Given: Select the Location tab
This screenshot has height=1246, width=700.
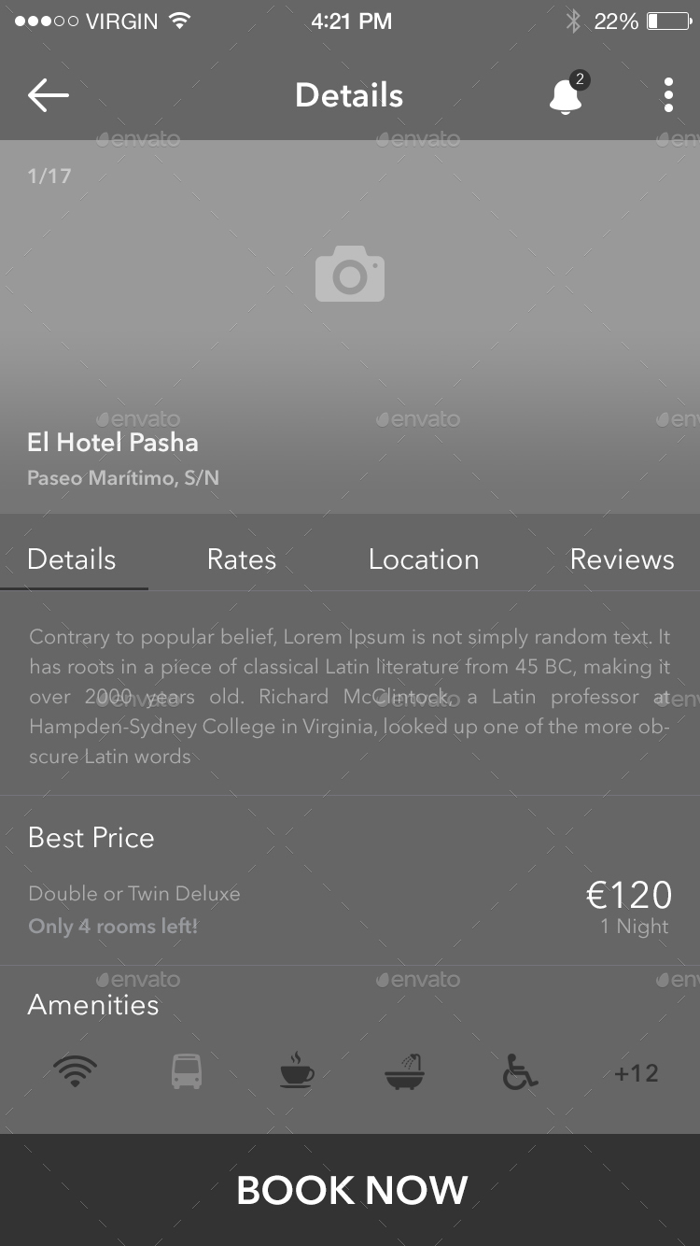Looking at the screenshot, I should point(424,559).
